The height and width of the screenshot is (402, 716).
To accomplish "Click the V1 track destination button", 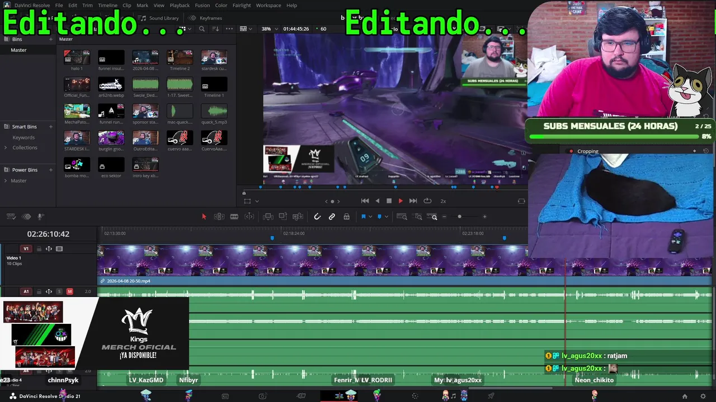I will pos(26,248).
